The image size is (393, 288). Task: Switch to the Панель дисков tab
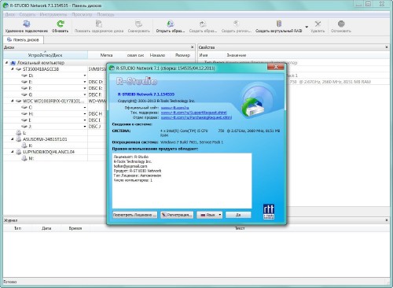(24, 40)
